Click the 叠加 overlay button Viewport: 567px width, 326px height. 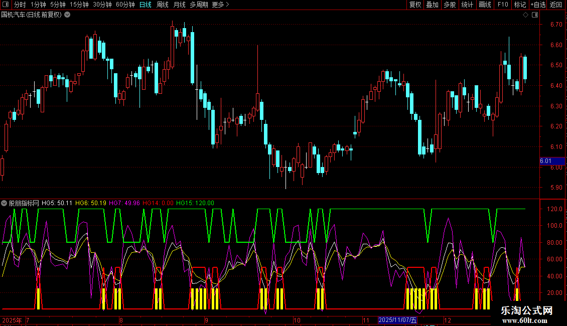pyautogui.click(x=432, y=5)
